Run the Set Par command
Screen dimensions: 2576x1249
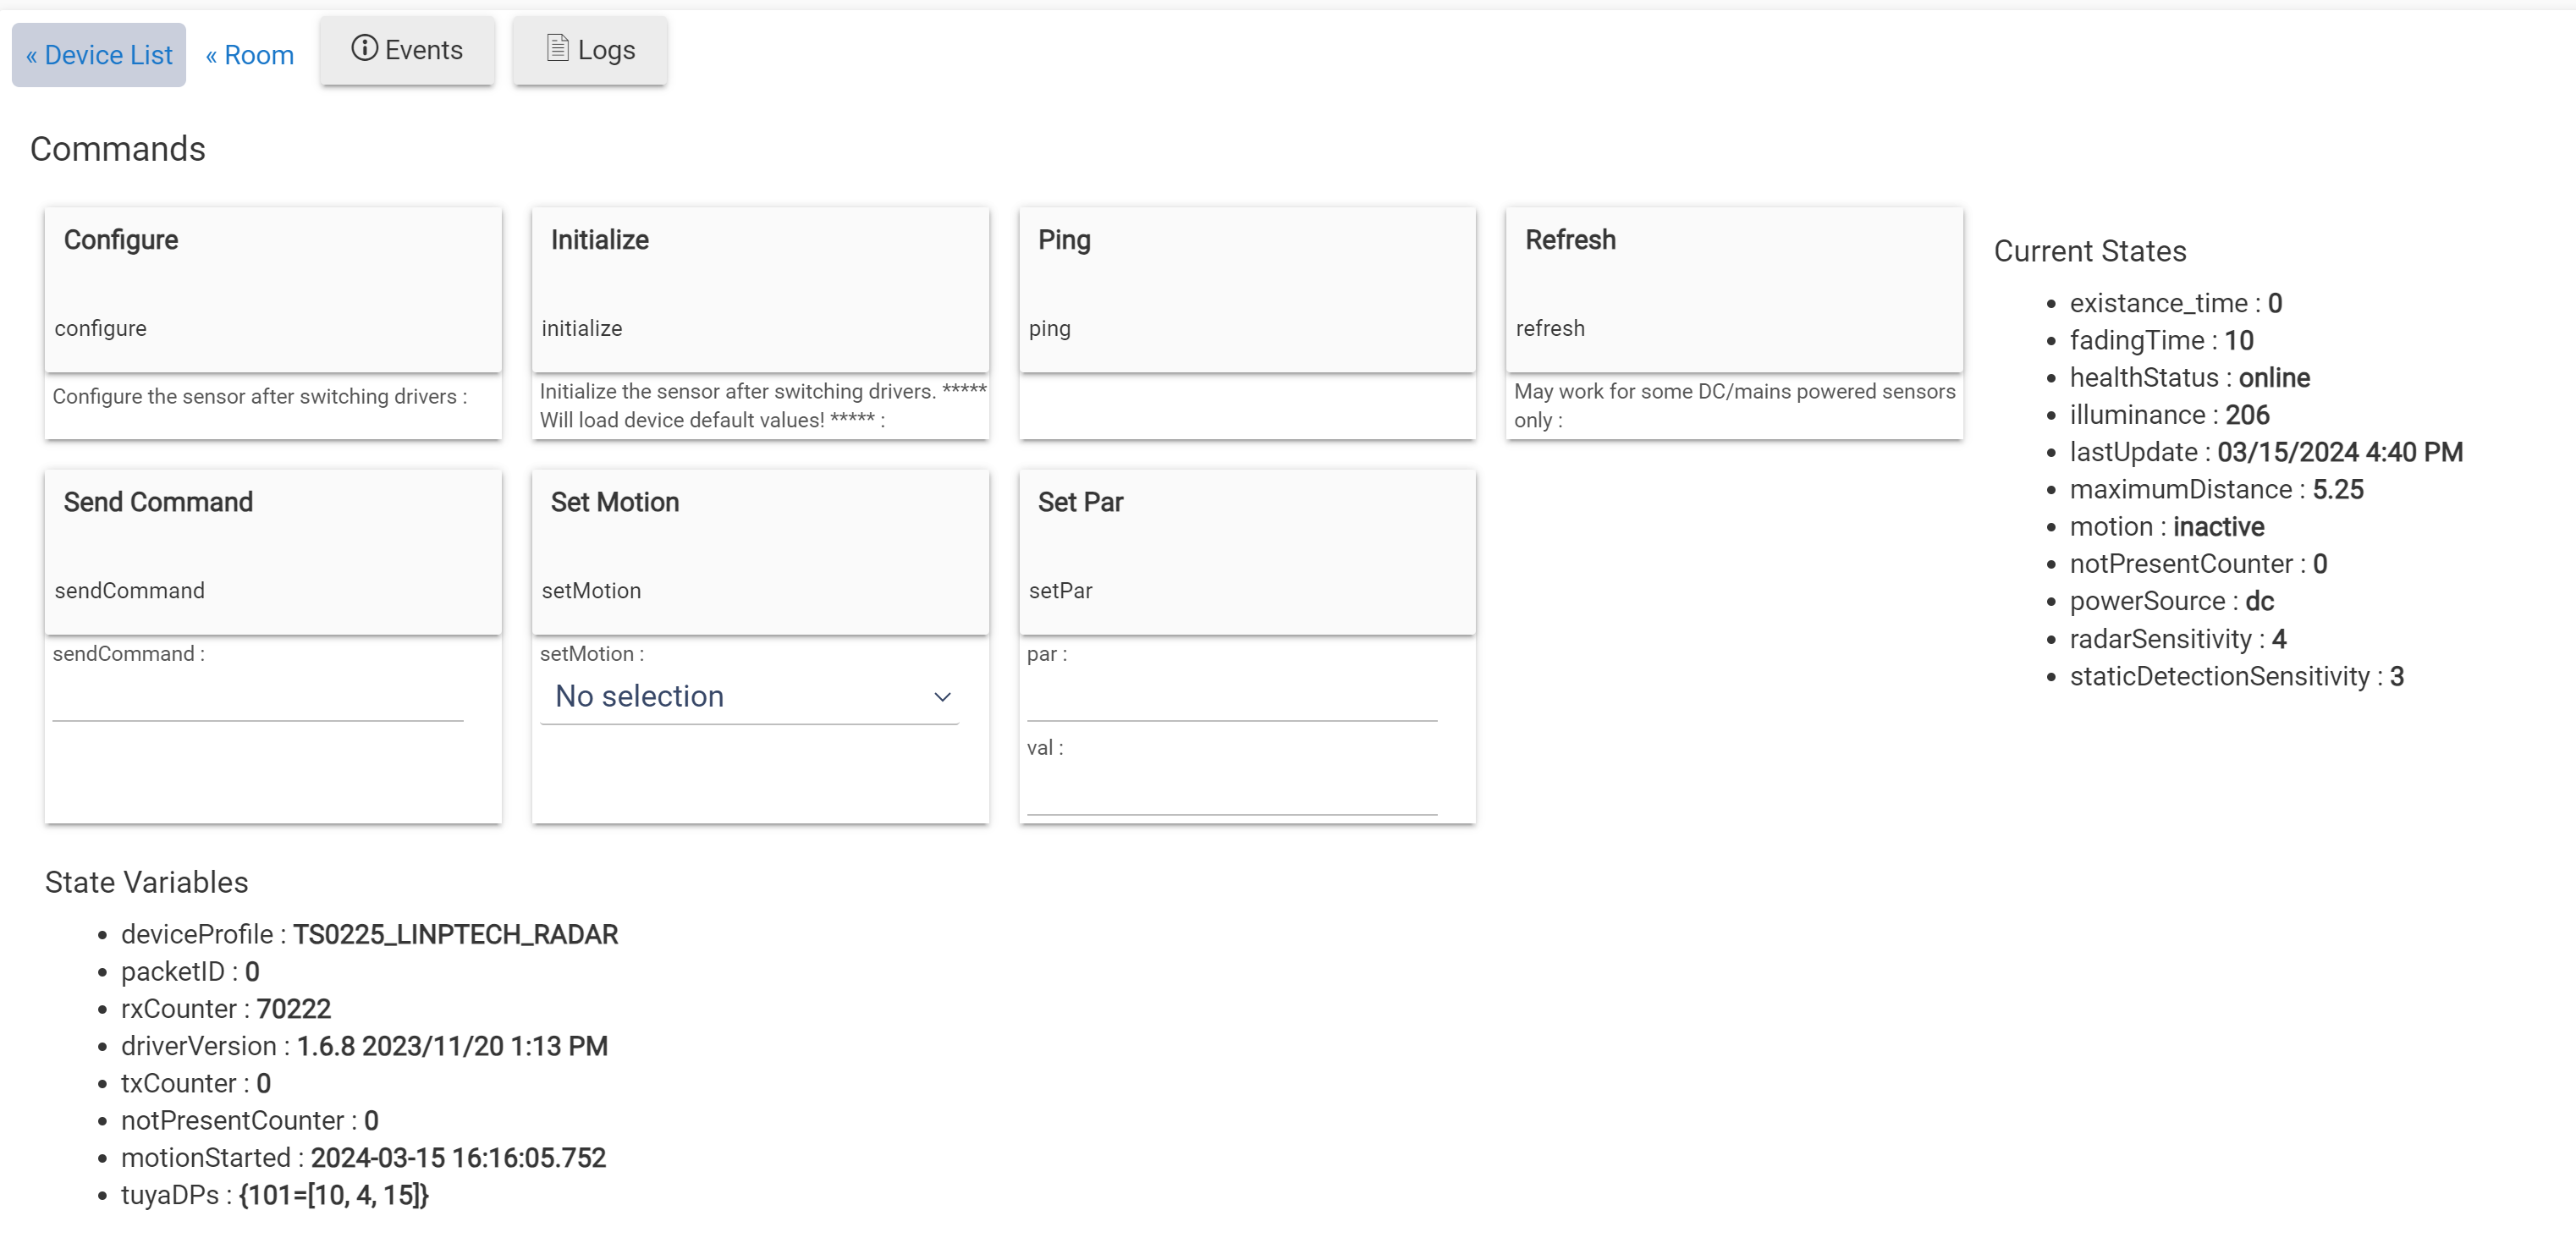pyautogui.click(x=1247, y=552)
